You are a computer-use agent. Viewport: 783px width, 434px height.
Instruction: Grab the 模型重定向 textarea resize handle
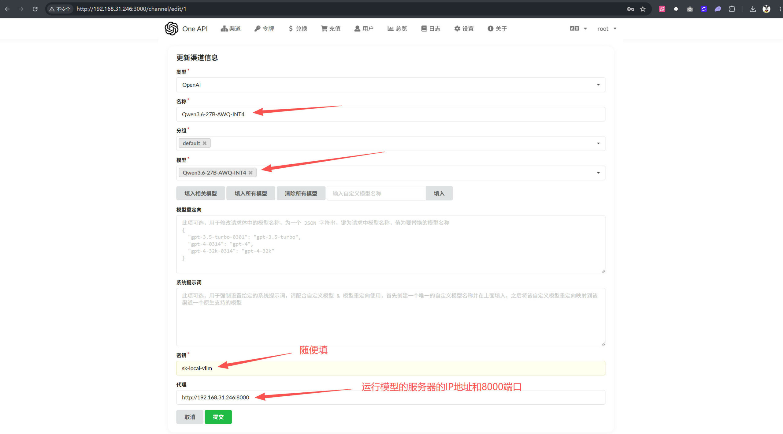coord(603,271)
